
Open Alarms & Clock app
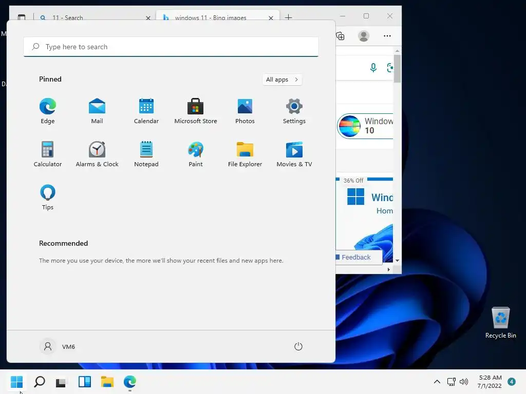[97, 154]
